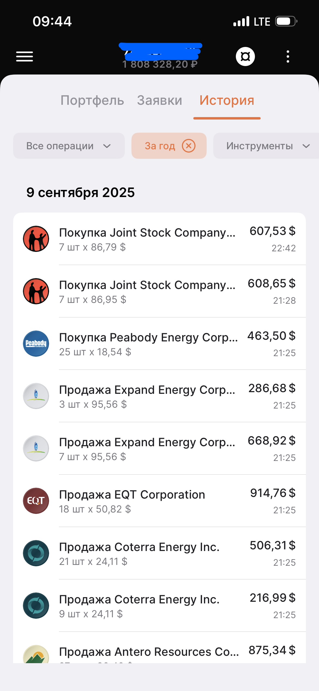Tap the Peabody Energy logo icon
The image size is (319, 691).
36,344
